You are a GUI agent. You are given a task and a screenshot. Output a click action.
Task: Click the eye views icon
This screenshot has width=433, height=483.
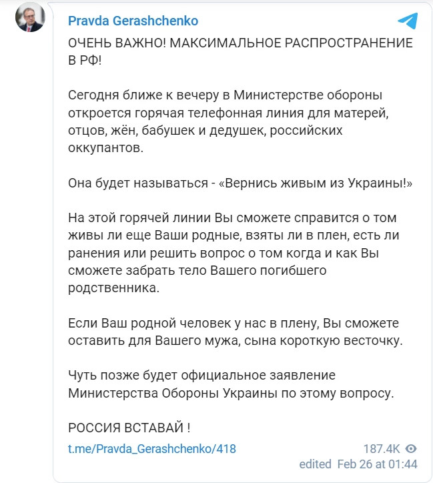[411, 448]
